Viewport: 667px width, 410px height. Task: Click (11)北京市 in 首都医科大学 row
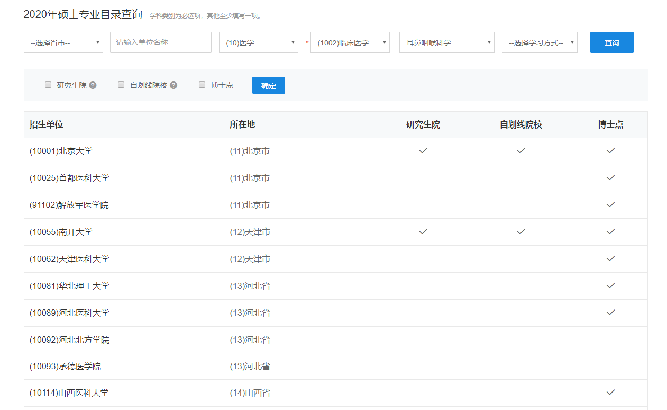[x=250, y=178]
